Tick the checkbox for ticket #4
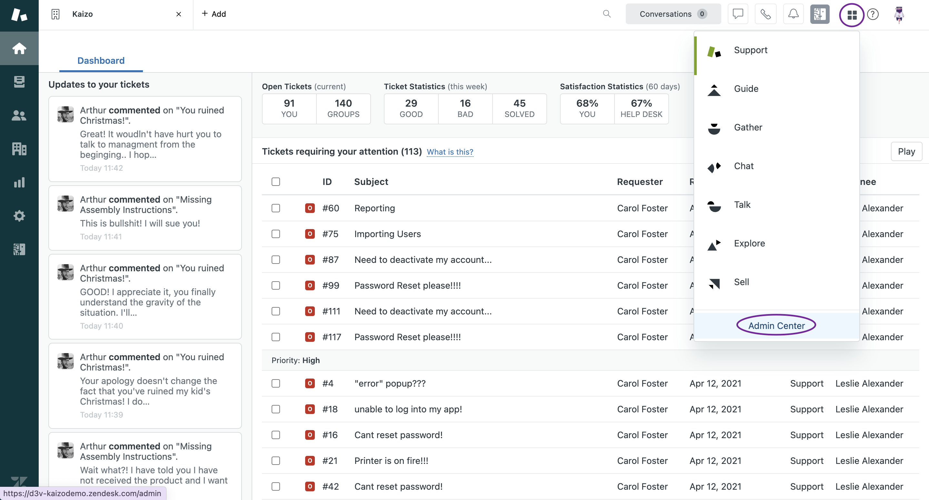Screen dimensions: 929x500 pos(275,383)
